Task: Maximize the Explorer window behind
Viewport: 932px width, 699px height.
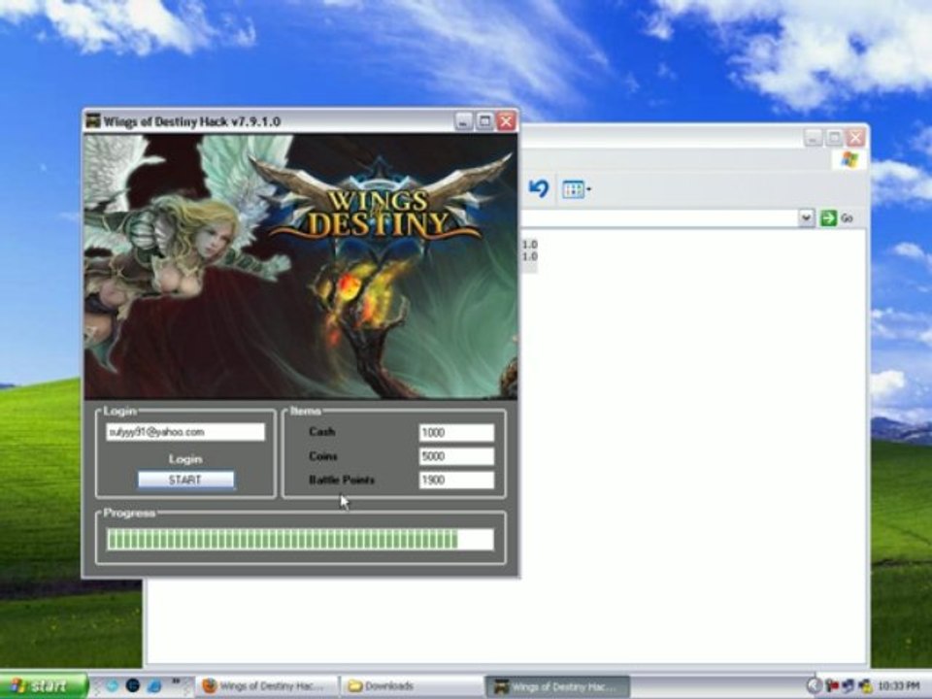Action: coord(835,138)
